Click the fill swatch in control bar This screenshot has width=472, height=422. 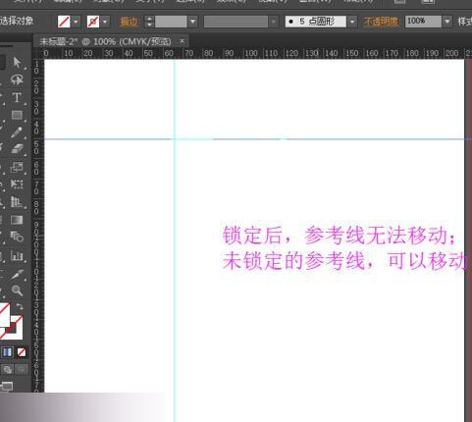(64, 22)
